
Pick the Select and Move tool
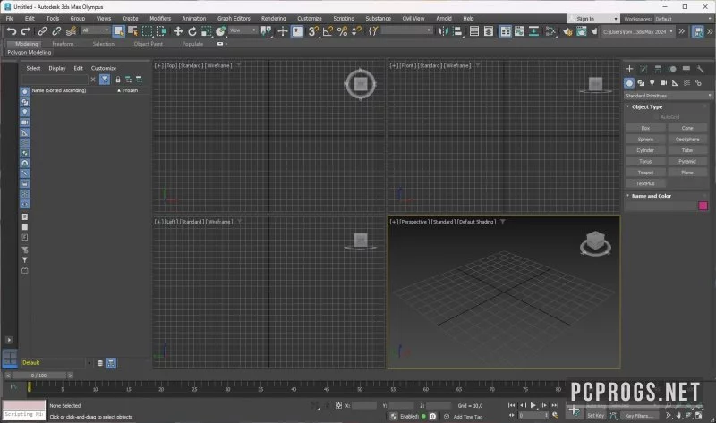click(177, 31)
